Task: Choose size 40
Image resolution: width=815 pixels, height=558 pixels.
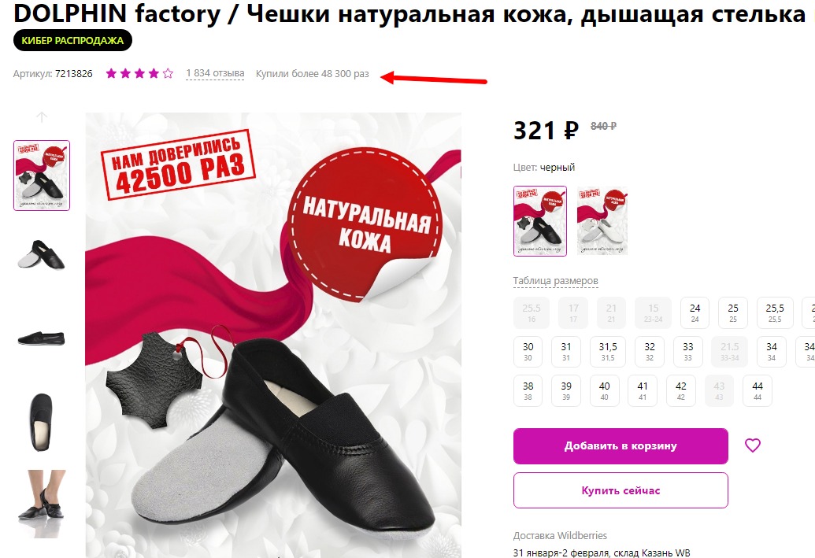Action: [604, 390]
